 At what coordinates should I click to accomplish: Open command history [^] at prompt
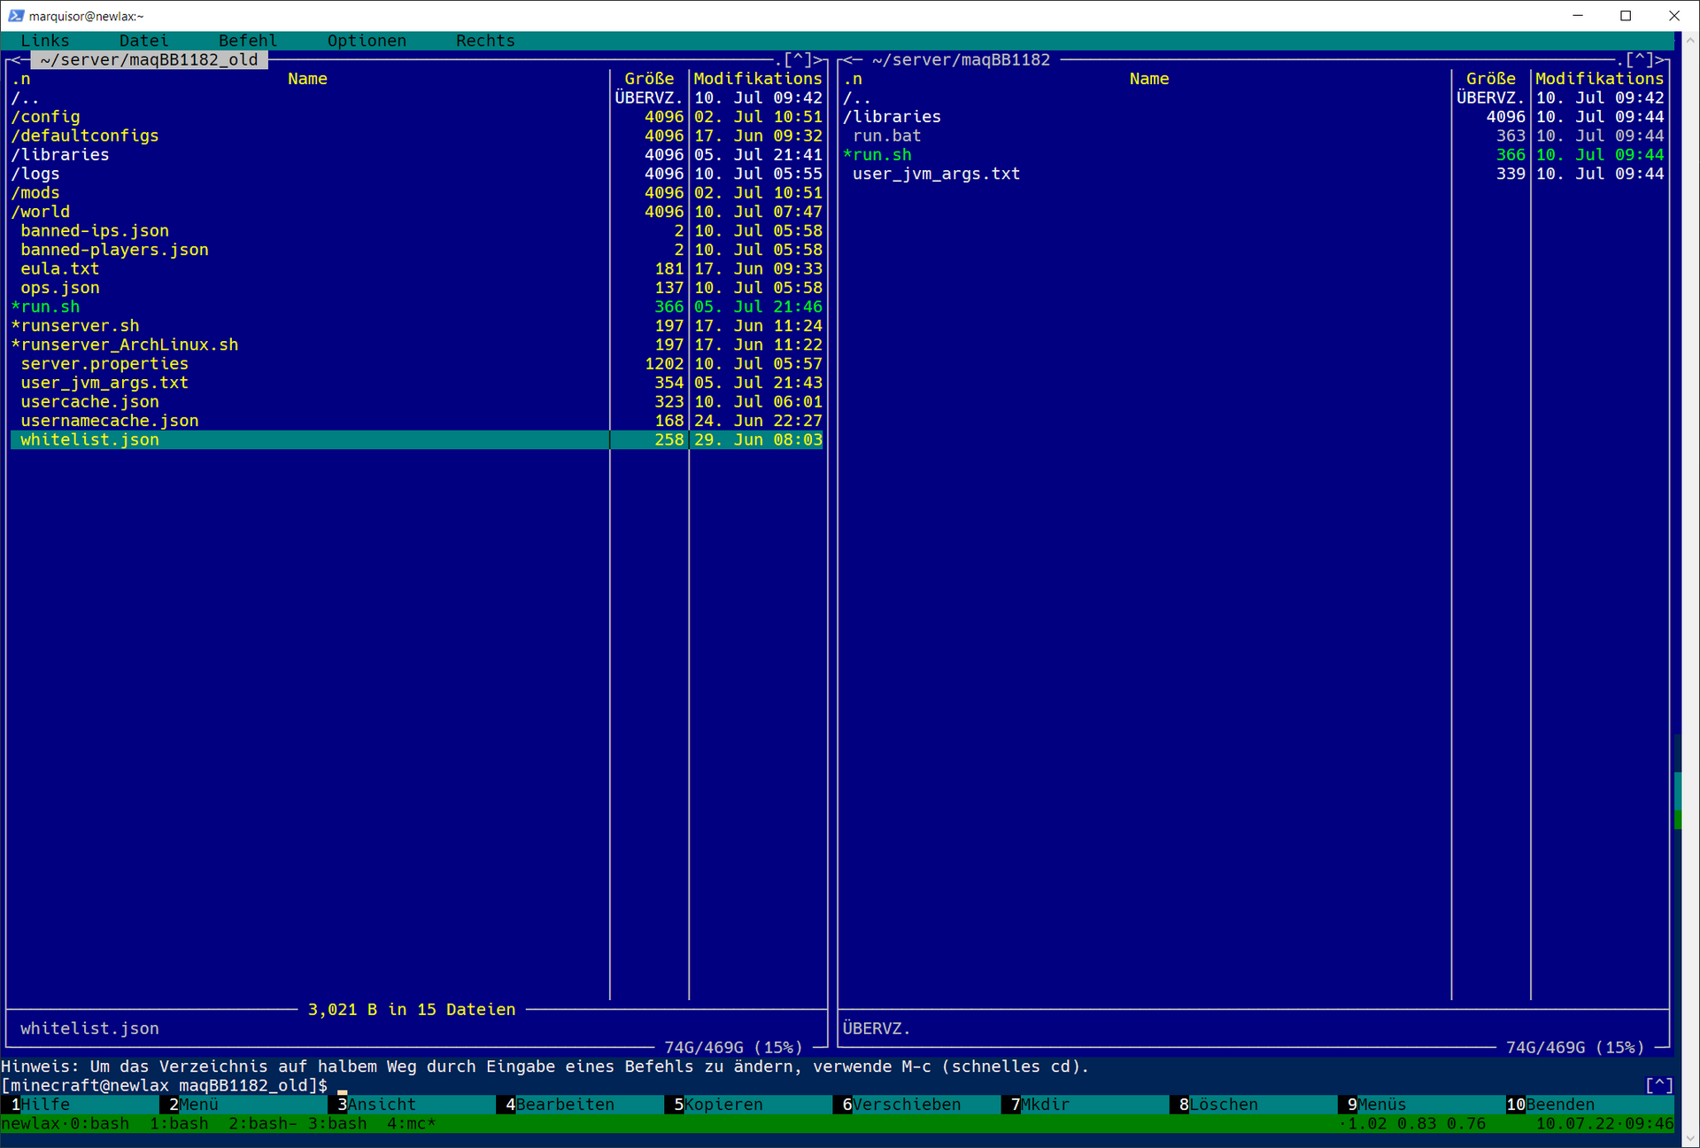pos(1658,1085)
